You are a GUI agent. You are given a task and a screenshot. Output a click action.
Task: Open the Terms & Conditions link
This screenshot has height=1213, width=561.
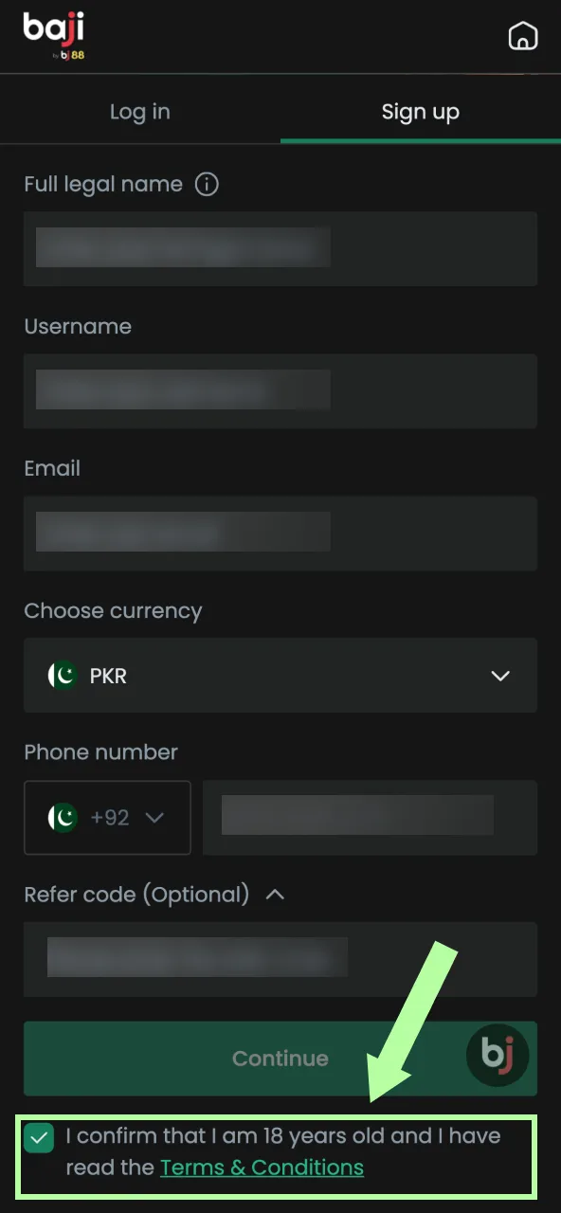(262, 1167)
